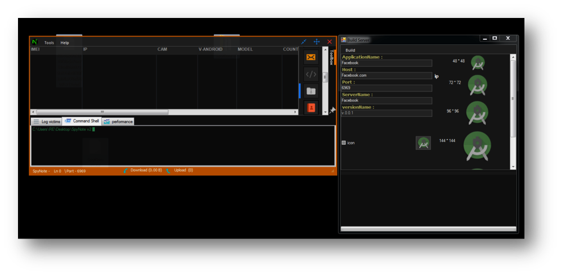Click the green N logo icon

click(x=35, y=42)
